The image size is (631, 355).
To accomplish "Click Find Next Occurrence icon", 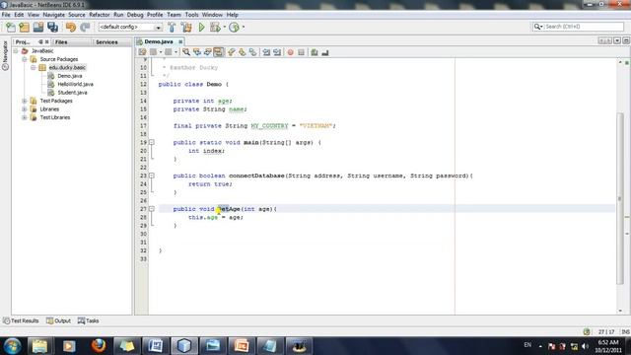I will [208, 52].
